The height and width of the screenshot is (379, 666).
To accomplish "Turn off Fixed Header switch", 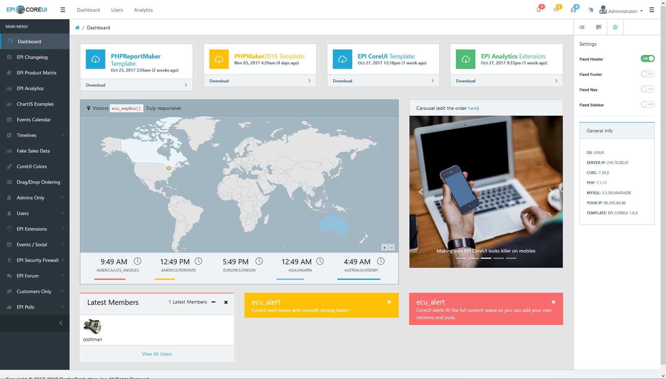I will [x=647, y=59].
